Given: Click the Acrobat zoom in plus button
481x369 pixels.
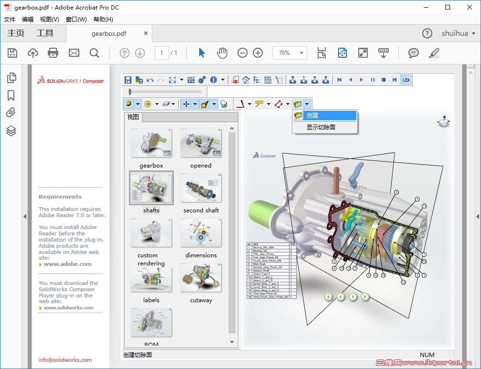Looking at the screenshot, I should pos(258,53).
